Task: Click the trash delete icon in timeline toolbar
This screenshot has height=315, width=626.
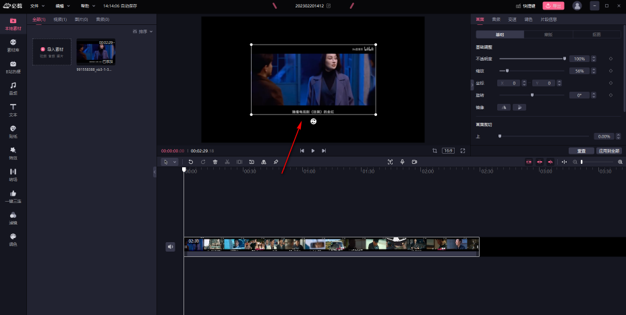Action: click(x=215, y=162)
